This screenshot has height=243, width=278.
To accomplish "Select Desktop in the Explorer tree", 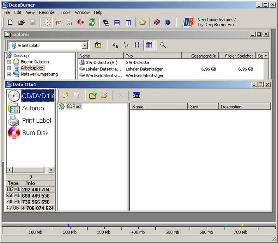I will point(21,56).
